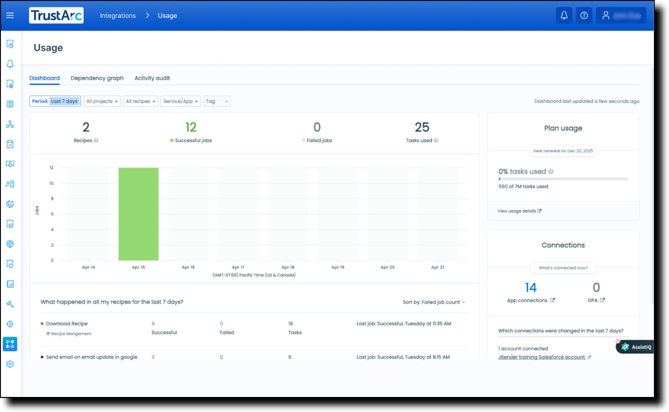Click the tasks used progress bar under Plan usage
669x412 pixels.
[x=563, y=179]
